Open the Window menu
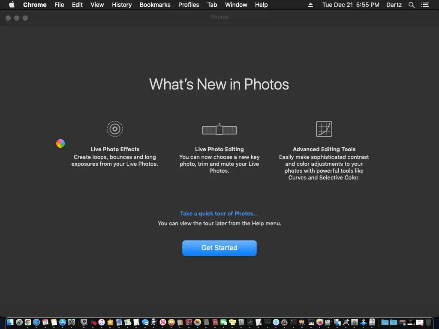The height and width of the screenshot is (329, 439). click(236, 5)
